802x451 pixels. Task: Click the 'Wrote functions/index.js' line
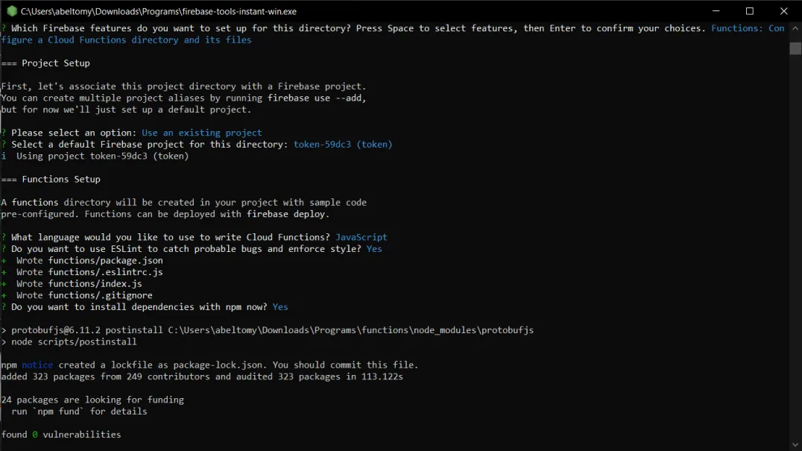click(79, 284)
